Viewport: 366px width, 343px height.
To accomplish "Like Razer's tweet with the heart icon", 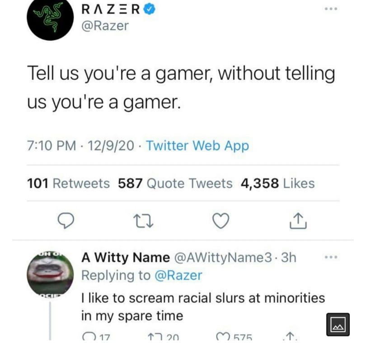I will [221, 221].
